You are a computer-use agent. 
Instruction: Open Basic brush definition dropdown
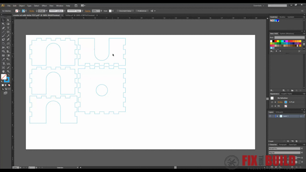(82, 11)
